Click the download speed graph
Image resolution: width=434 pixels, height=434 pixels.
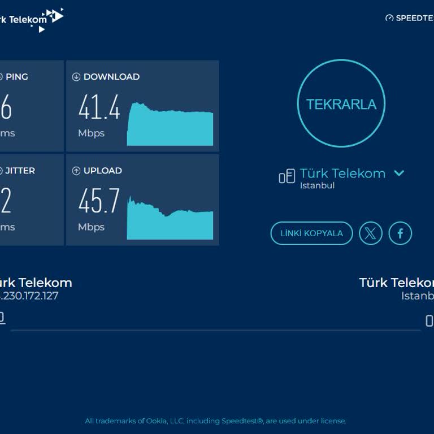click(170, 124)
